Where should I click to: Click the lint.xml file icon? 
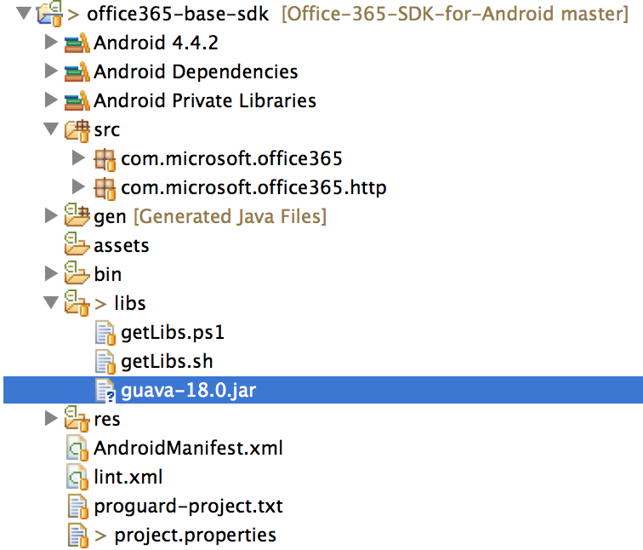click(x=77, y=478)
